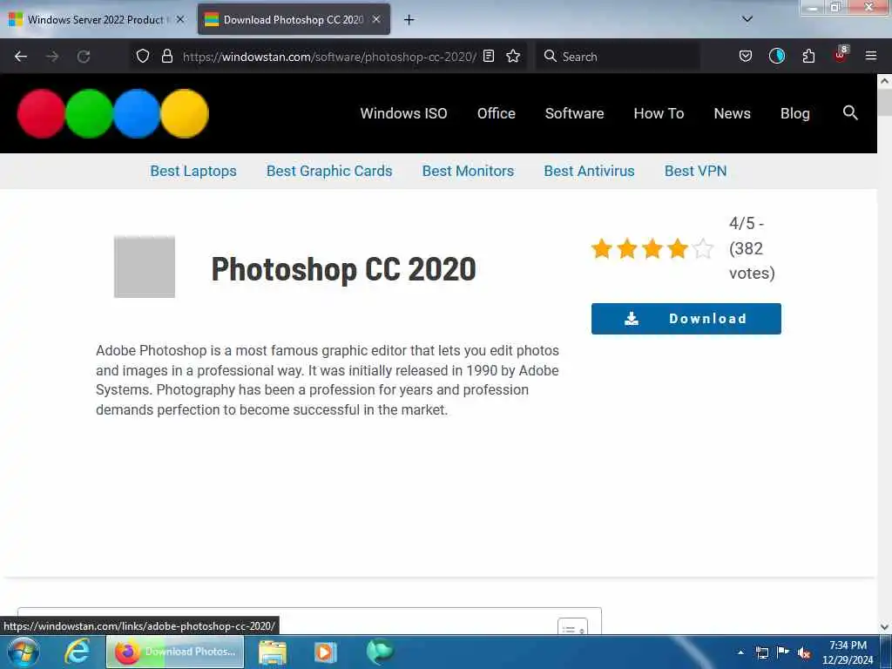892x669 pixels.
Task: Open the News menu item
Action: pos(732,113)
